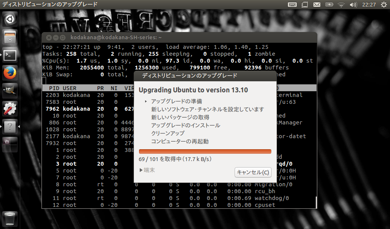This screenshot has height=229, width=390.
Task: Click the upgrade dialog title bar
Action: point(205,76)
